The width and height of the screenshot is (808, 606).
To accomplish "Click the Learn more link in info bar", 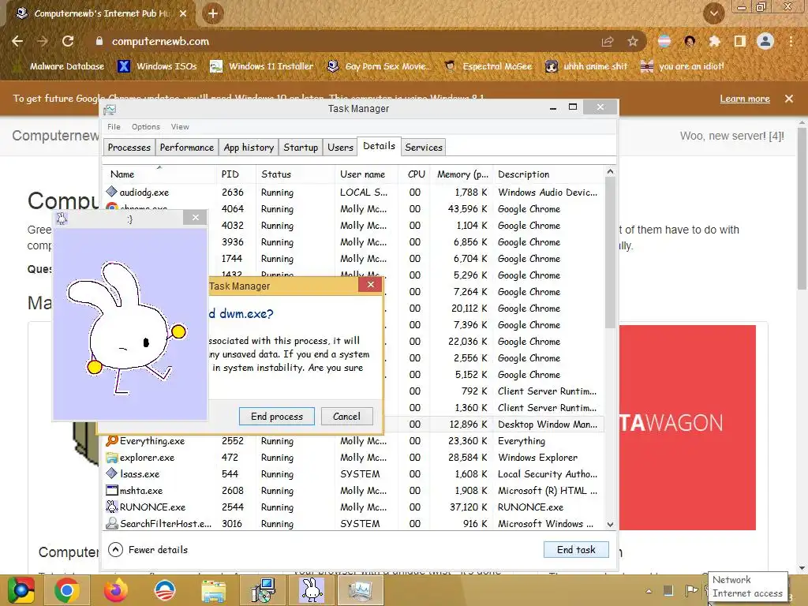I will pos(745,99).
